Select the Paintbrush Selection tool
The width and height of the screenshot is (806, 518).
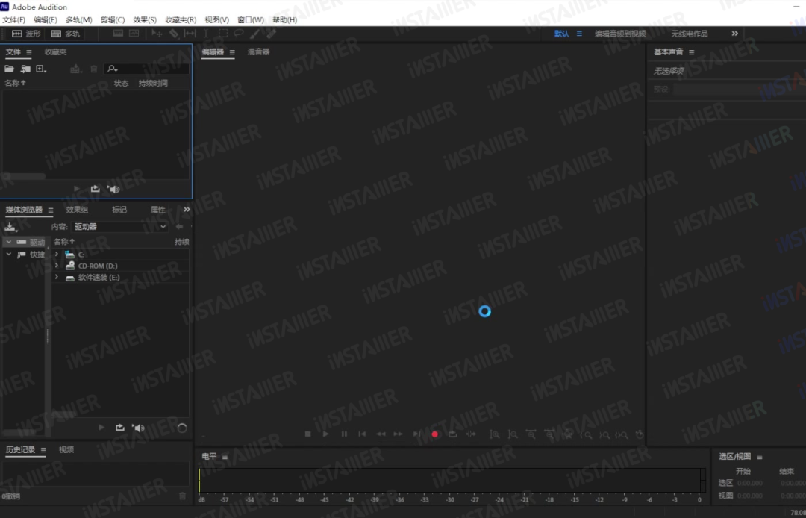255,34
